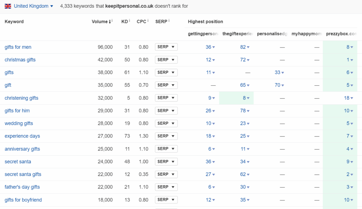Expand thegiftexperience position 72 for 'christmas gifts'
362x209 pixels.
click(x=245, y=60)
